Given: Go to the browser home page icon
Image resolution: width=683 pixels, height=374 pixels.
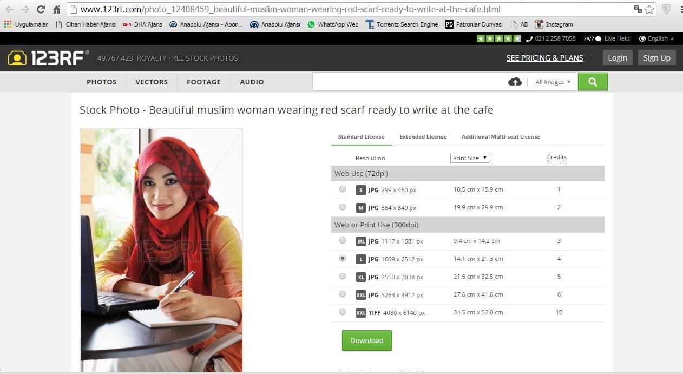Looking at the screenshot, I should 56,9.
